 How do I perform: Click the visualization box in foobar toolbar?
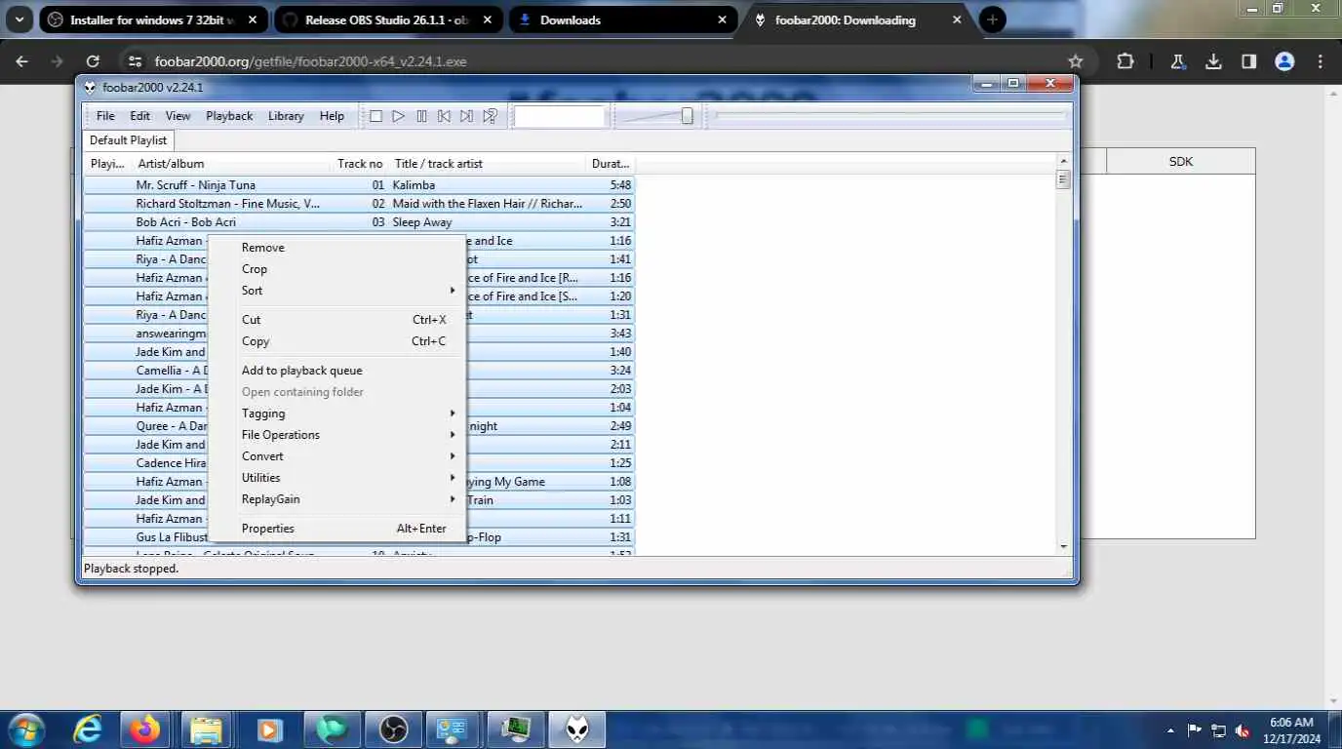tap(560, 116)
